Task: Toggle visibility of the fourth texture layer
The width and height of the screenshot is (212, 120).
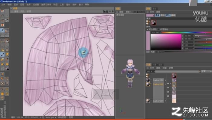Action: click(x=168, y=96)
